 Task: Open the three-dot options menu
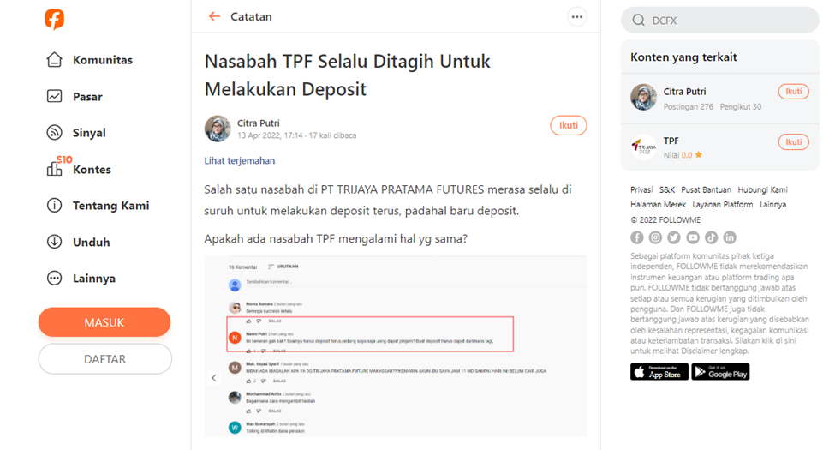click(576, 17)
